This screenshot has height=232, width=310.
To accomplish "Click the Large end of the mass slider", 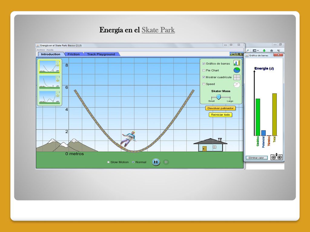I will pyautogui.click(x=230, y=101).
